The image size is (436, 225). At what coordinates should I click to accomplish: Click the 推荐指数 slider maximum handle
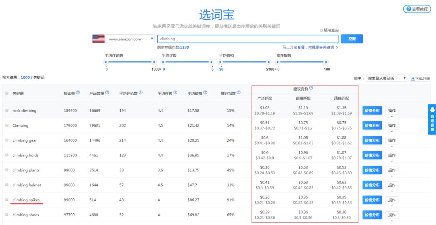pos(326,62)
